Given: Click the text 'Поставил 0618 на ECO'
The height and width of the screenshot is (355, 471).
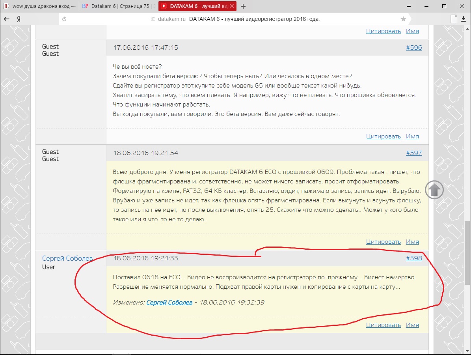Looking at the screenshot, I should pyautogui.click(x=147, y=277).
